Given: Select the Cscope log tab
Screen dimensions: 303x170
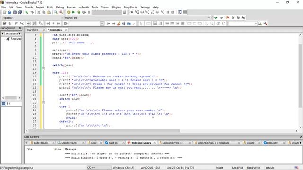Looking at the screenshot, I should [x=250, y=143].
